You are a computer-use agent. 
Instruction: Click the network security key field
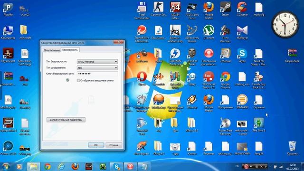(x=97, y=74)
